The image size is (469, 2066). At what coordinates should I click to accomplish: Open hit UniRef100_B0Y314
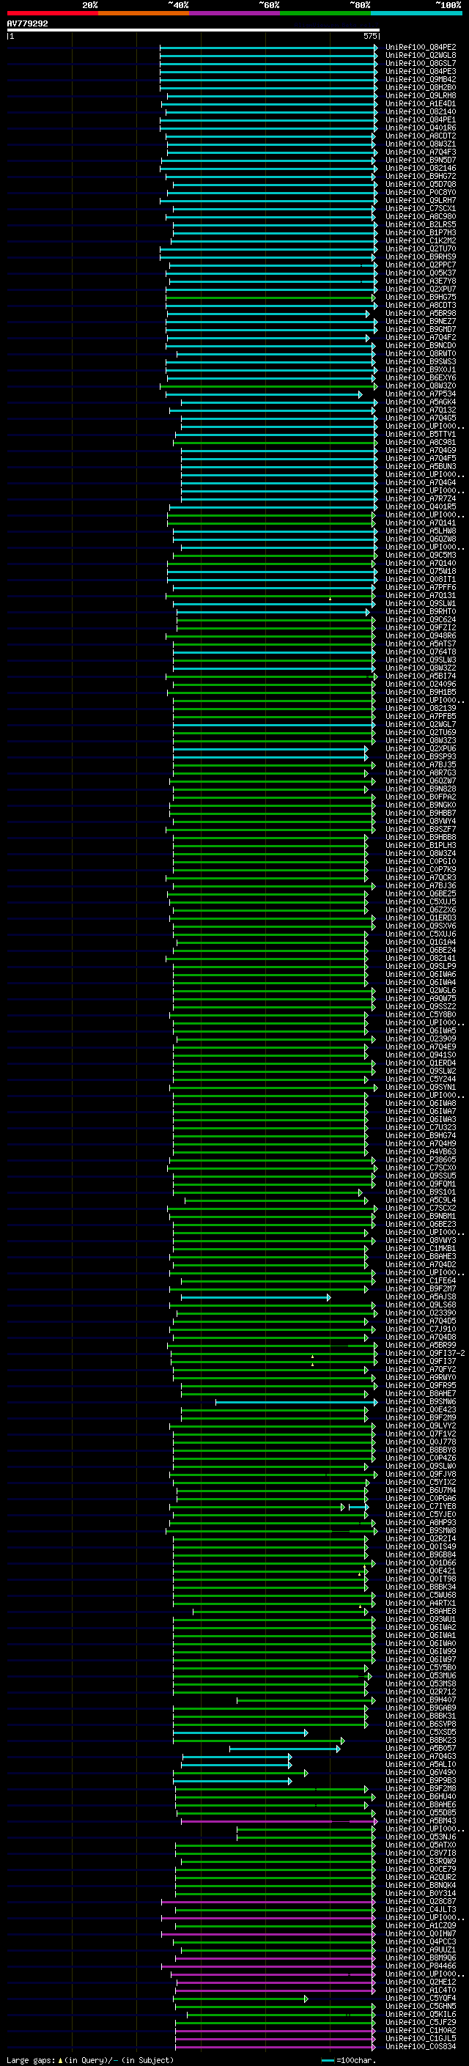pos(420,1894)
